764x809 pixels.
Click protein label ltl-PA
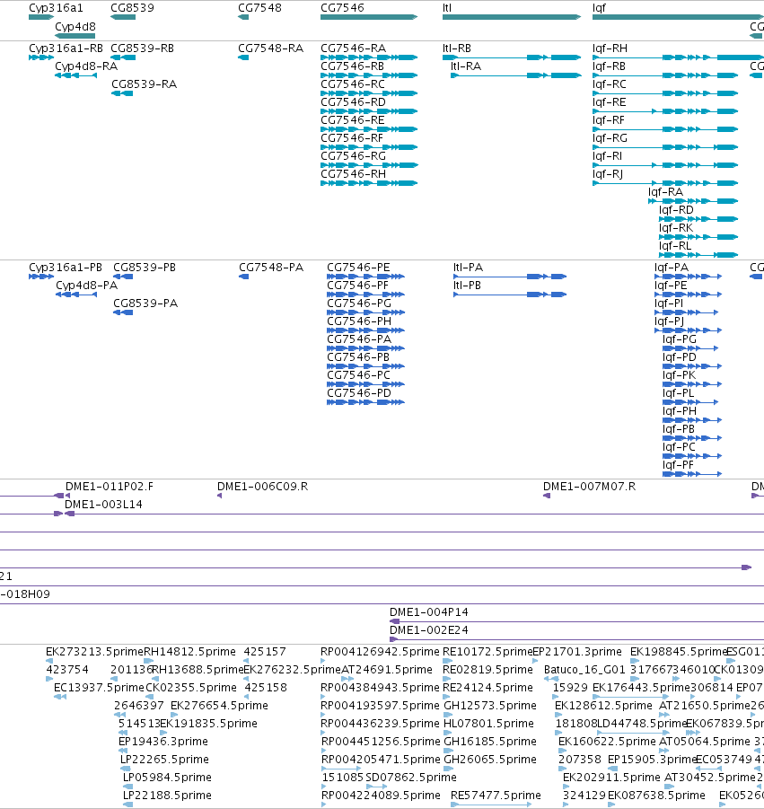pyautogui.click(x=468, y=268)
